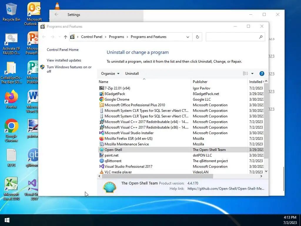This screenshot has width=301, height=226.
Task: Click Microsoft Visual Studio Installer icon
Action: 101,133
